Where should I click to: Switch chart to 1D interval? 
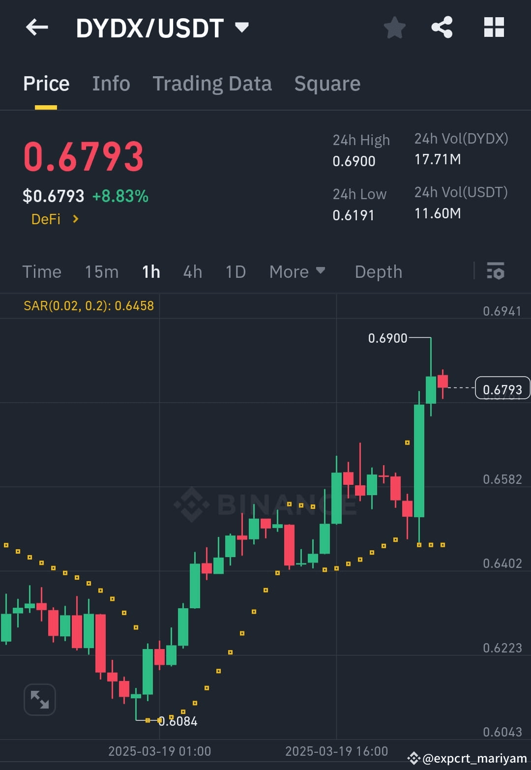(235, 271)
